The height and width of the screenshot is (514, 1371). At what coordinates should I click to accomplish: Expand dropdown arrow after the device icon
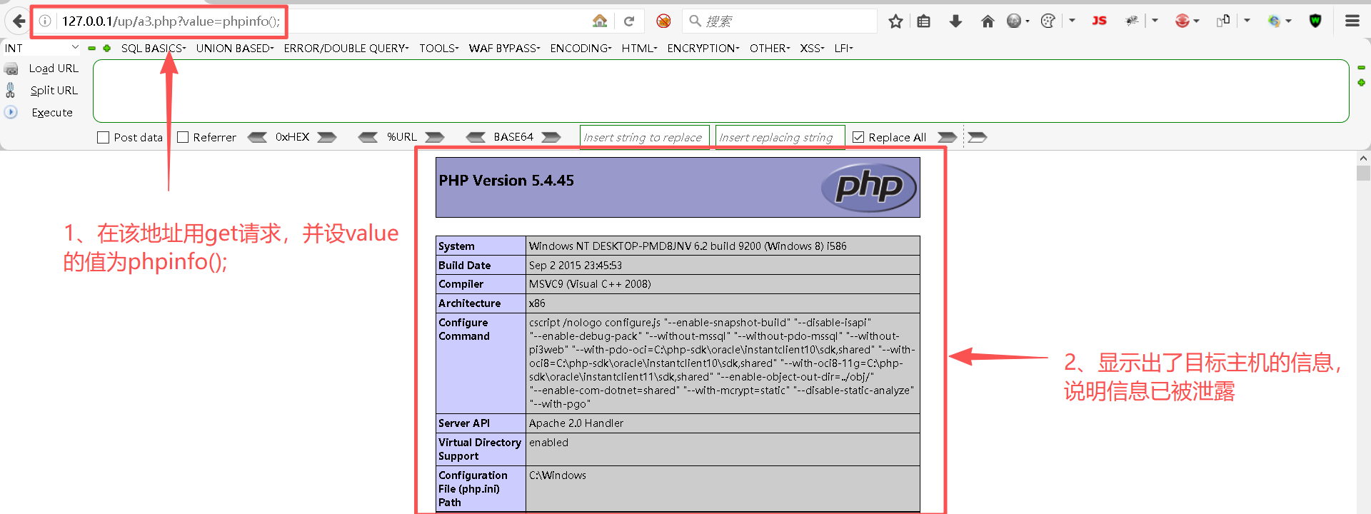pyautogui.click(x=1247, y=21)
